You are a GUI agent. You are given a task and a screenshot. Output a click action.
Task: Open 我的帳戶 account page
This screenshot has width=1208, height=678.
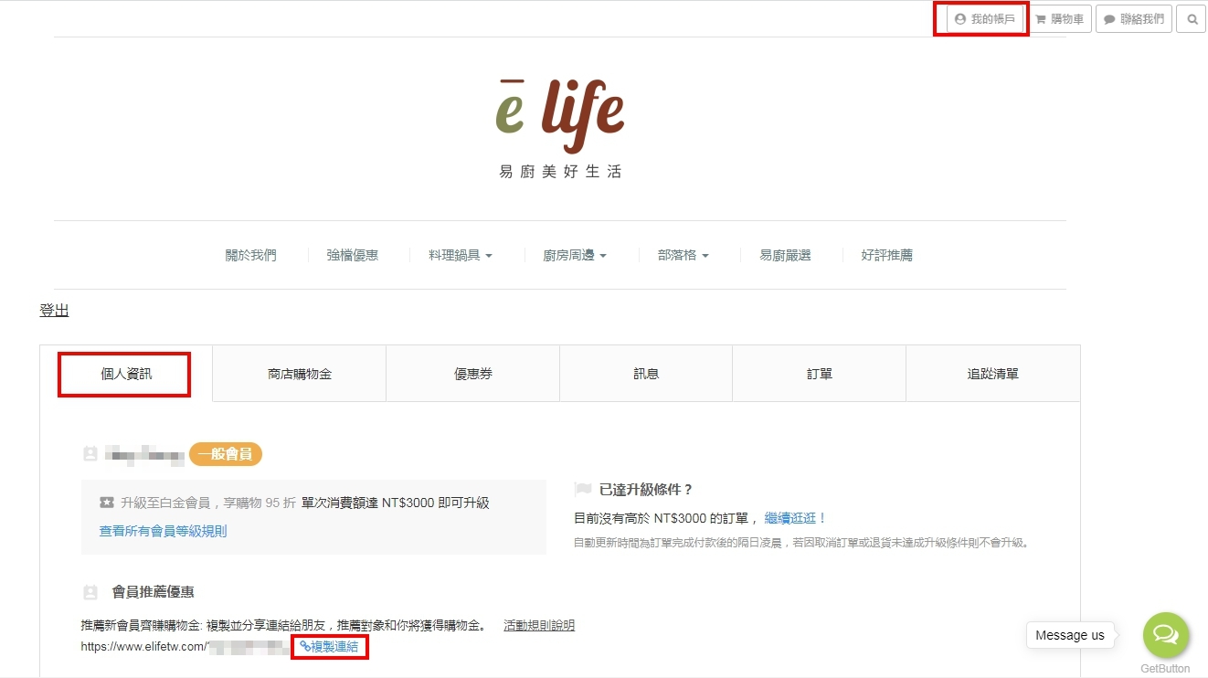(x=984, y=19)
